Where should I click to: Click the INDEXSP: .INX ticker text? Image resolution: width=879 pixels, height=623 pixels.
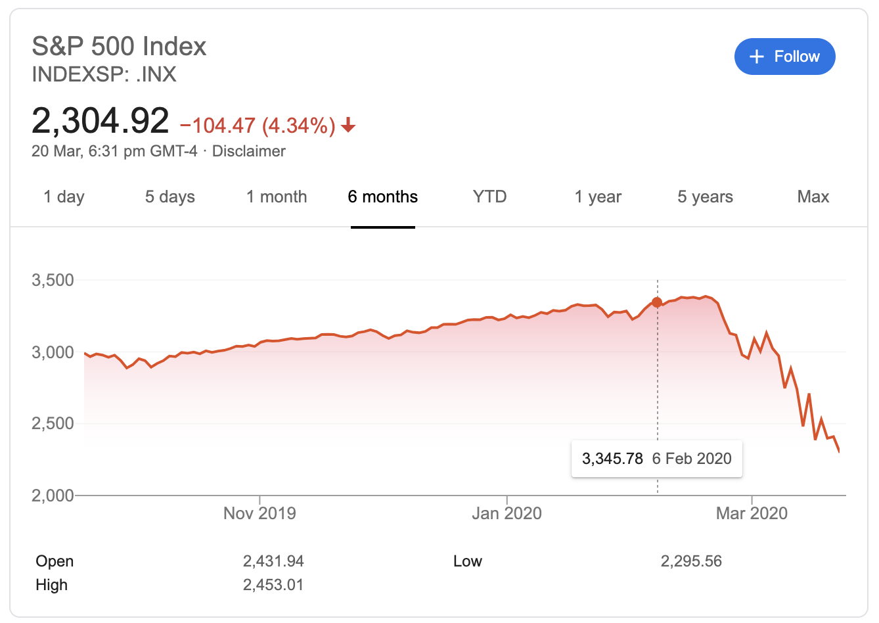tap(104, 74)
